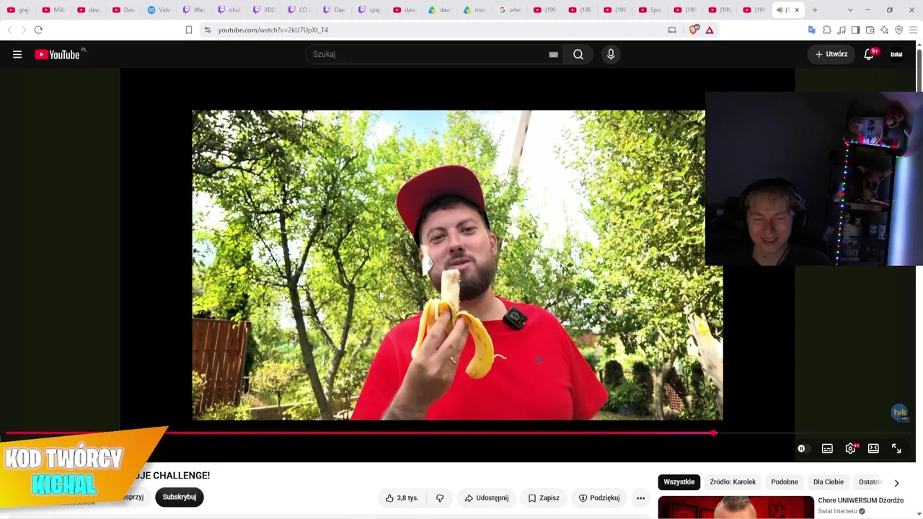Switch the player to theater mode
This screenshot has height=519, width=923.
873,448
